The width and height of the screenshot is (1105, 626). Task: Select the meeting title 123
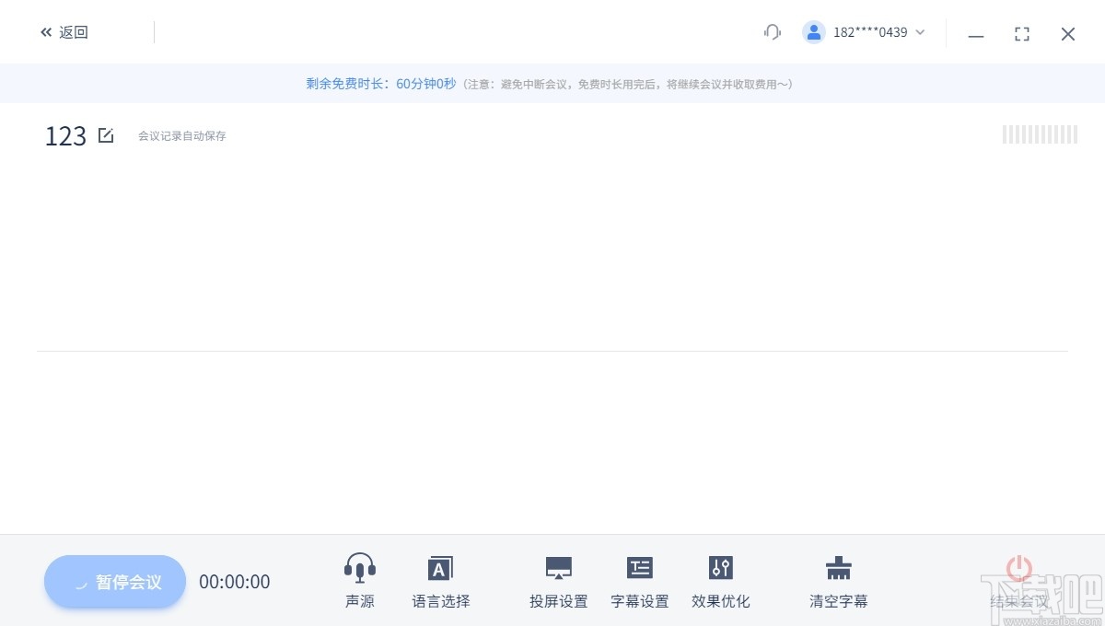pyautogui.click(x=64, y=135)
